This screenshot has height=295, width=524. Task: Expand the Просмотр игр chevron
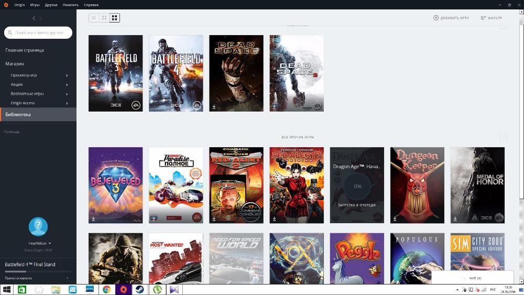pos(67,75)
